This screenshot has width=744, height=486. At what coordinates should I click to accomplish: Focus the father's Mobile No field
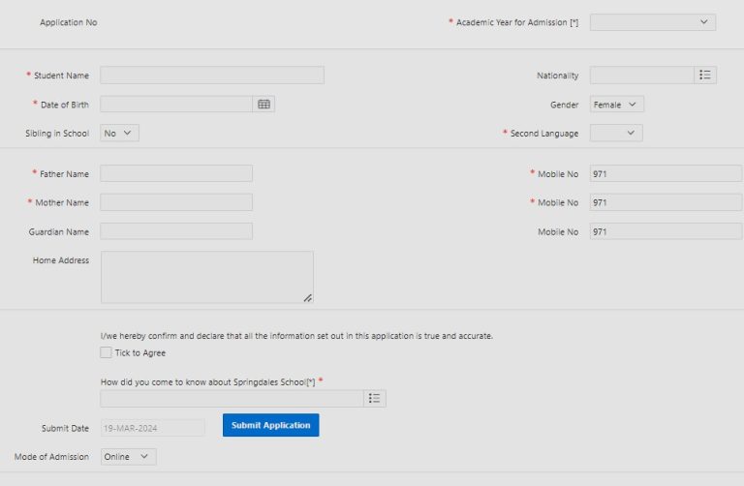(666, 173)
